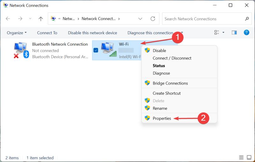
Task: Refresh the Network Connections view
Action: 153,19
